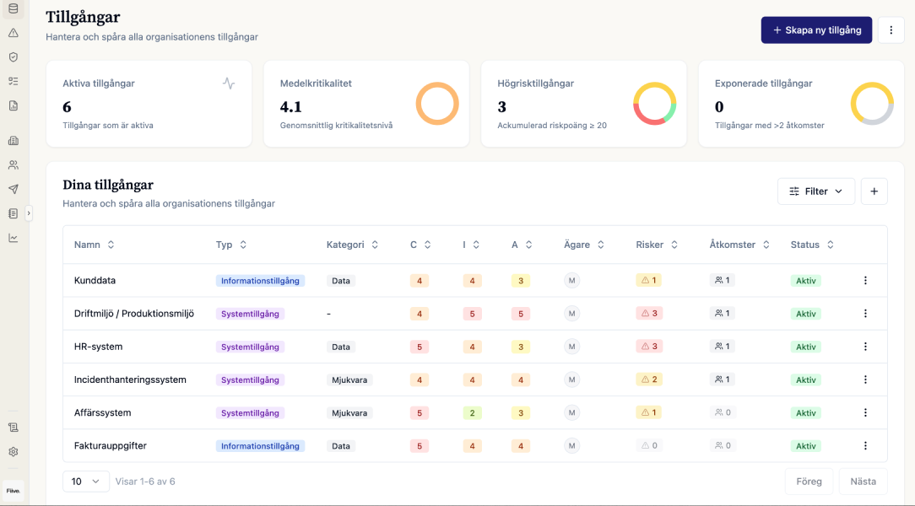The height and width of the screenshot is (506, 915).
Task: Open the database icon in sidebar
Action: point(14,8)
